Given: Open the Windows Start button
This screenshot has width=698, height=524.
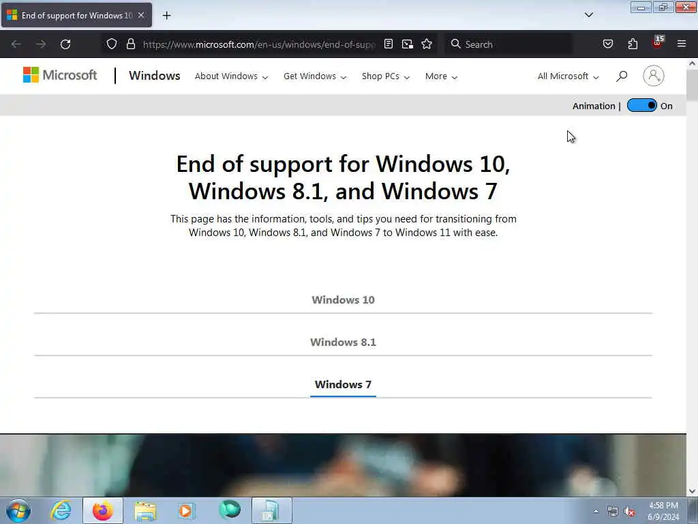Looking at the screenshot, I should pos(18,510).
